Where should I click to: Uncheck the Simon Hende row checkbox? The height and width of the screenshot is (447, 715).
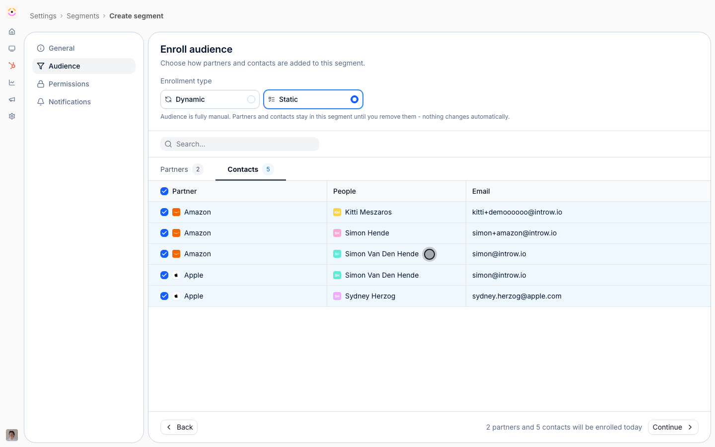click(164, 233)
